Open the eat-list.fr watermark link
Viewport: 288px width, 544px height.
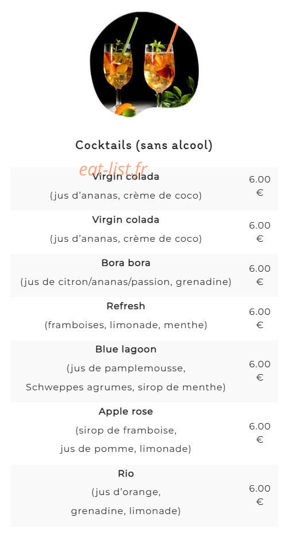[x=113, y=169]
